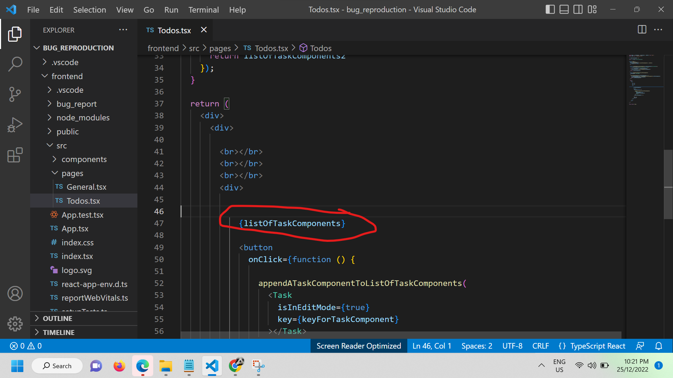Open the Source Control icon
Image resolution: width=673 pixels, height=378 pixels.
15,94
